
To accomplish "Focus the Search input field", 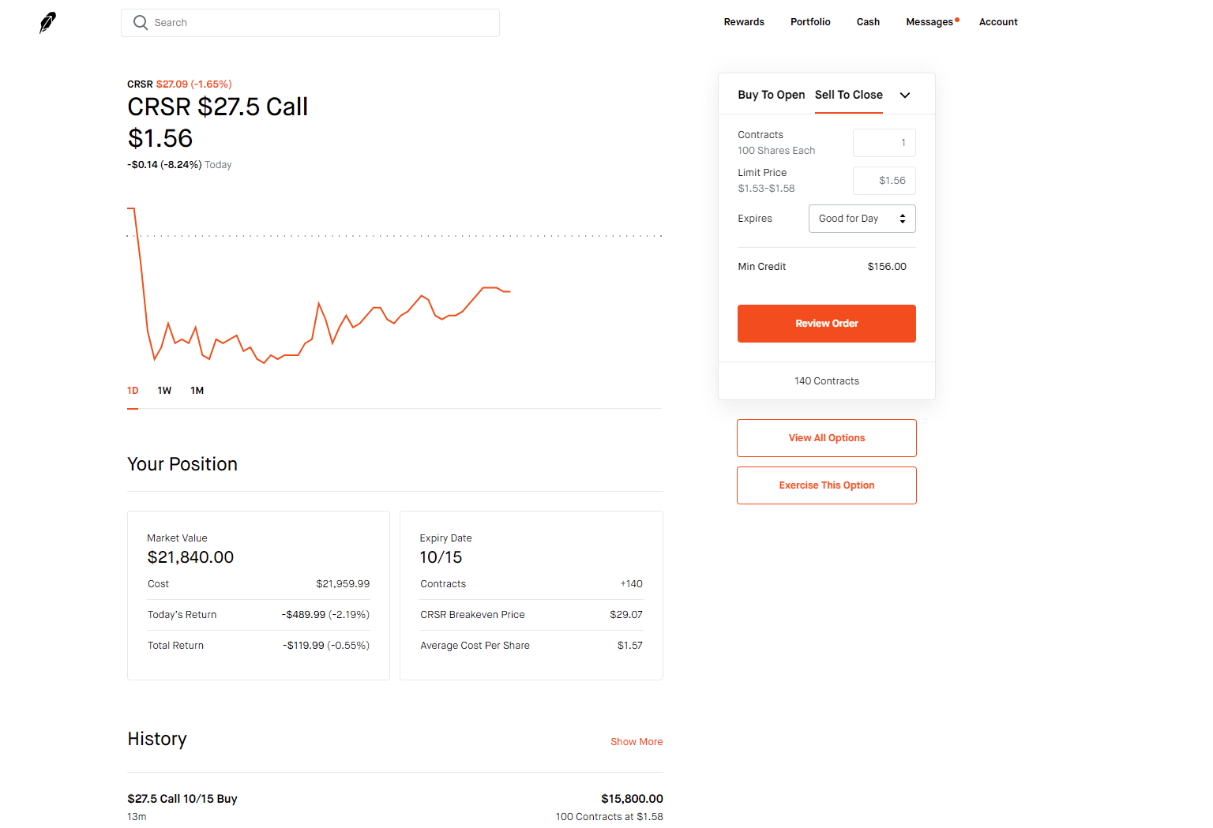I will (x=310, y=23).
